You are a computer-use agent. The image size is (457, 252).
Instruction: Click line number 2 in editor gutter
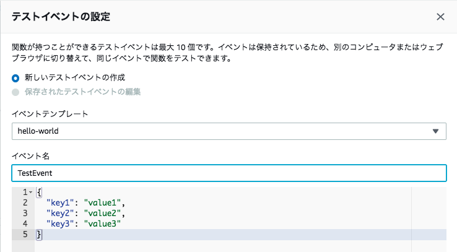click(x=25, y=202)
